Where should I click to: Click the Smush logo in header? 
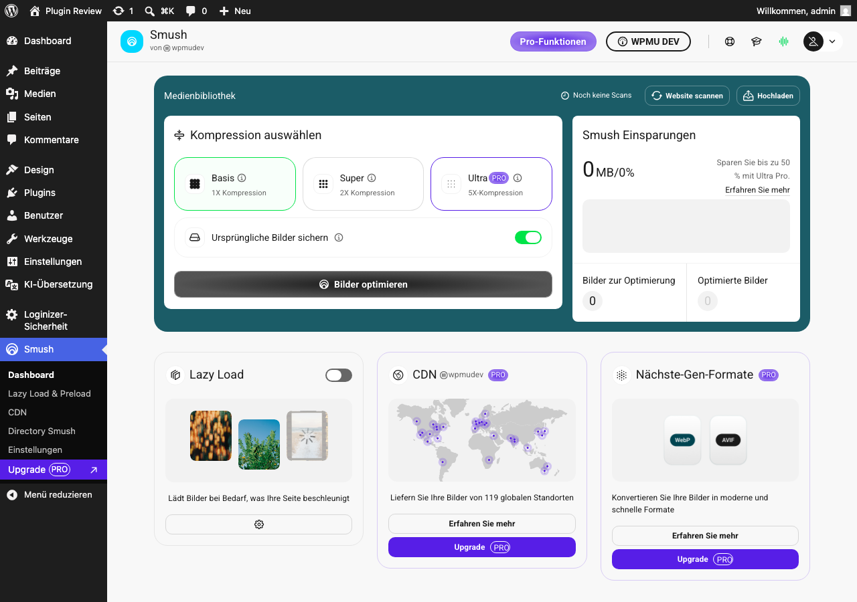[x=132, y=41]
